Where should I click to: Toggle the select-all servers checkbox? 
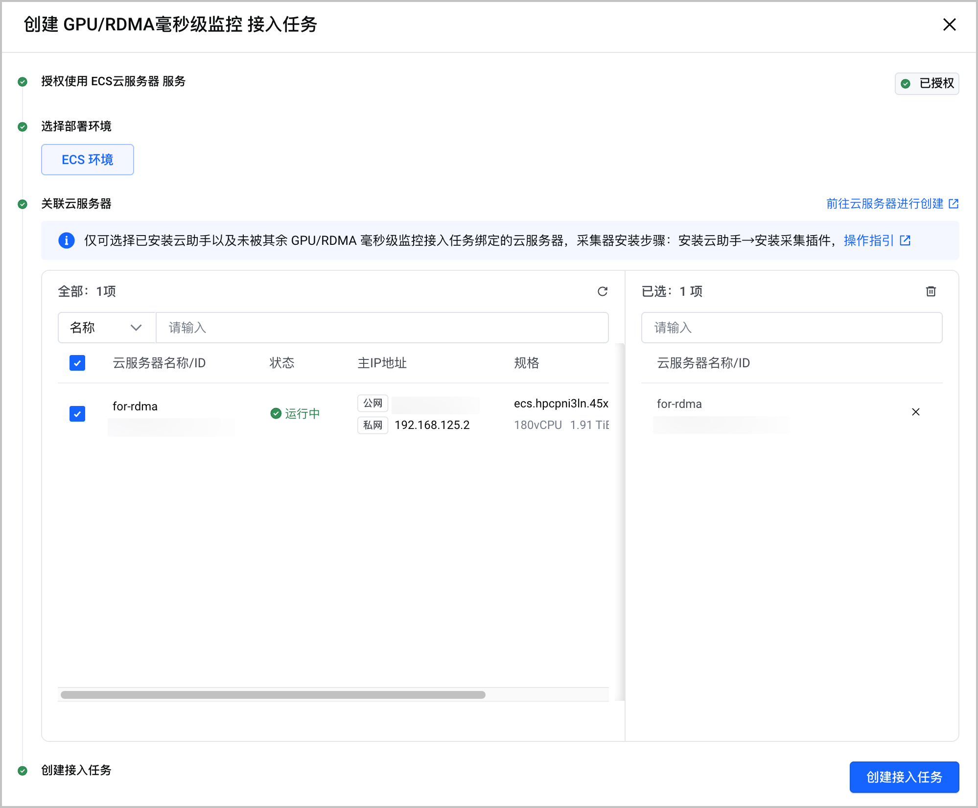[77, 363]
